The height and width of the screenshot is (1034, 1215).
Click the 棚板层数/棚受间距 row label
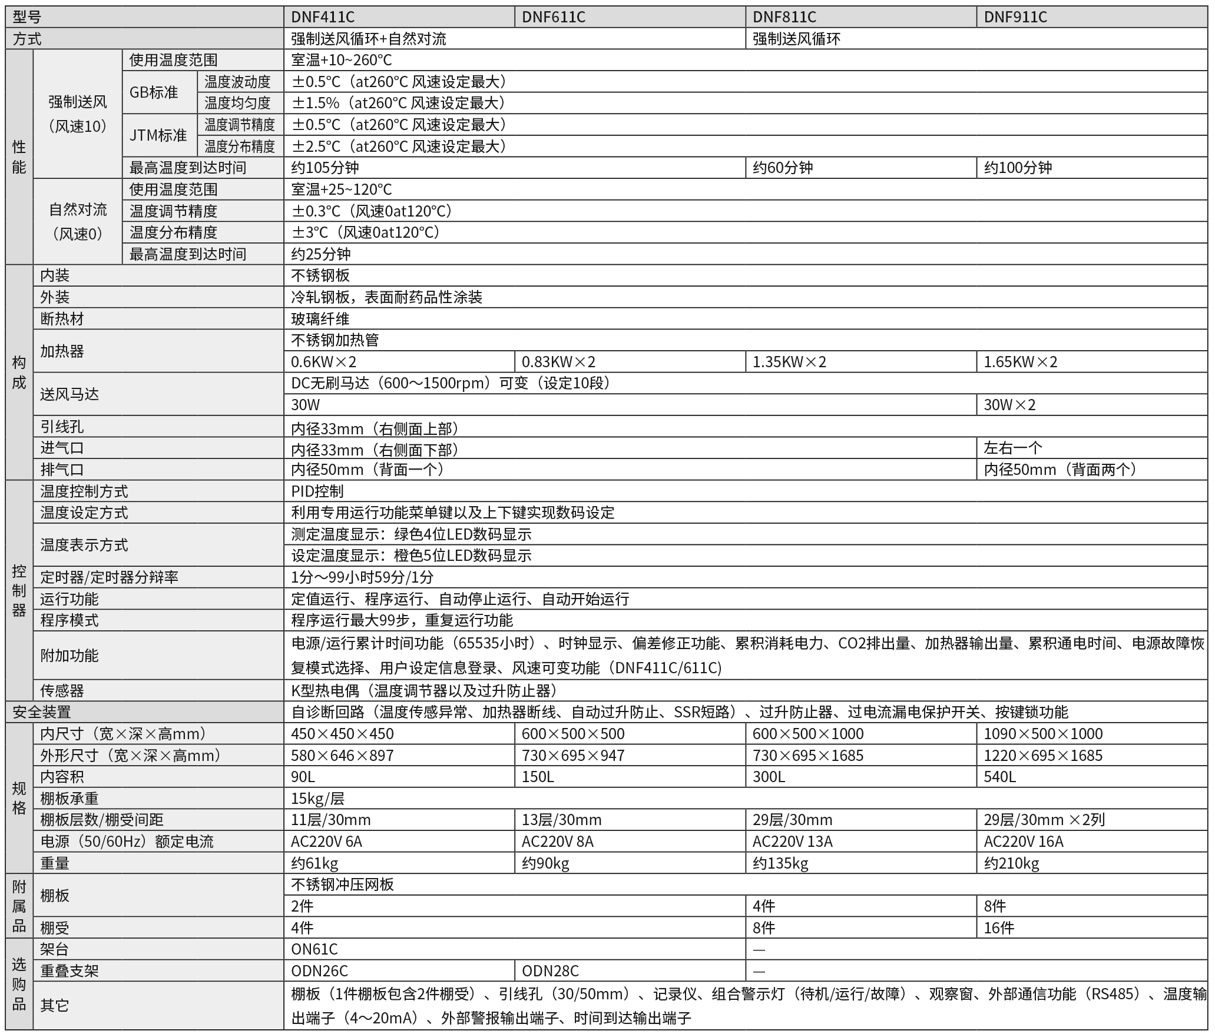[x=158, y=820]
